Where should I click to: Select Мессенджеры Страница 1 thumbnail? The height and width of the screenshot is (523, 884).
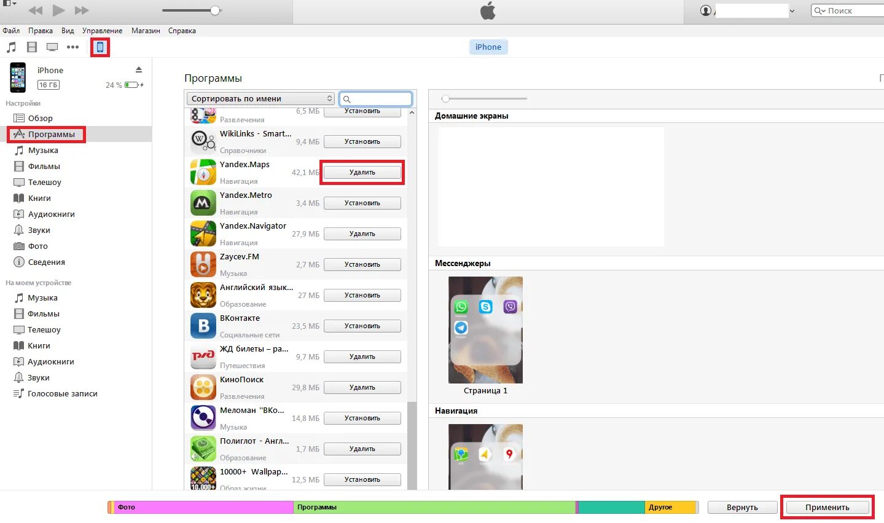pyautogui.click(x=485, y=330)
